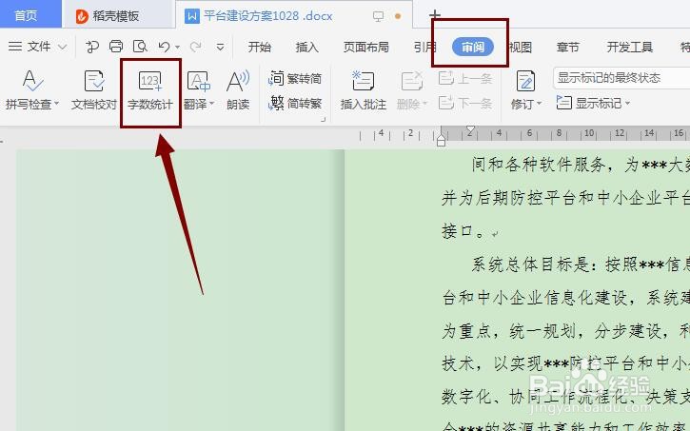Open the 文件 menu
Image resolution: width=690 pixels, height=431 pixels.
click(x=39, y=47)
